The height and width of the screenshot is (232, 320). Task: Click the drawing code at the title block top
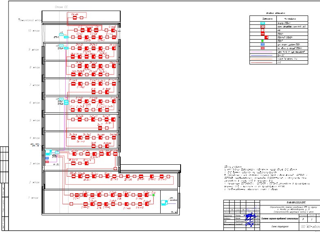(x=297, y=203)
